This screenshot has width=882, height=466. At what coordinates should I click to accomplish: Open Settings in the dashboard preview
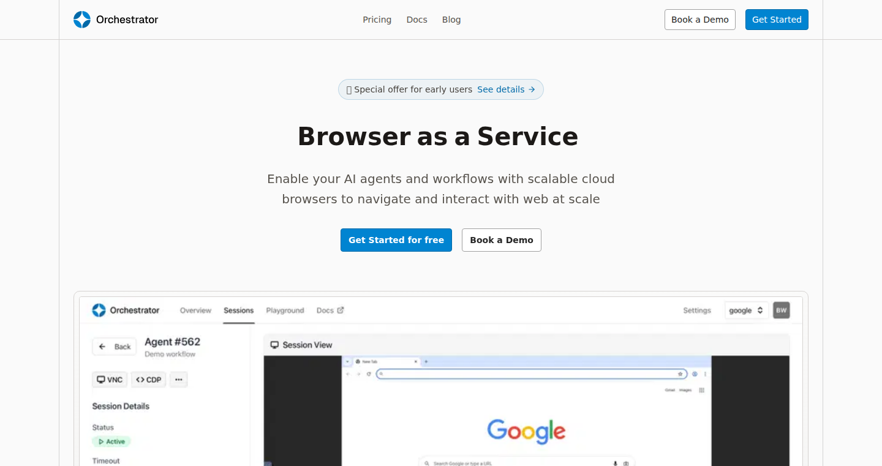pyautogui.click(x=697, y=310)
